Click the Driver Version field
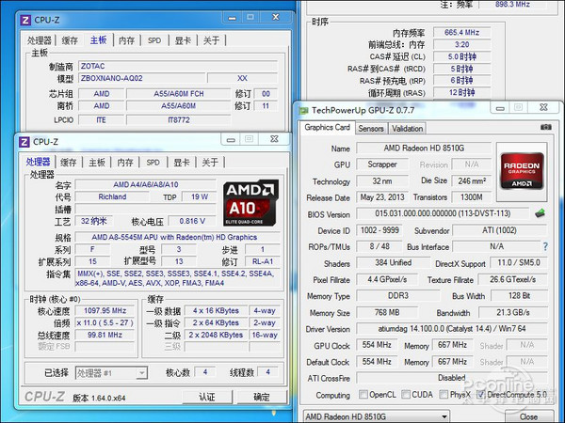Image resolution: width=565 pixels, height=423 pixels. (451, 328)
